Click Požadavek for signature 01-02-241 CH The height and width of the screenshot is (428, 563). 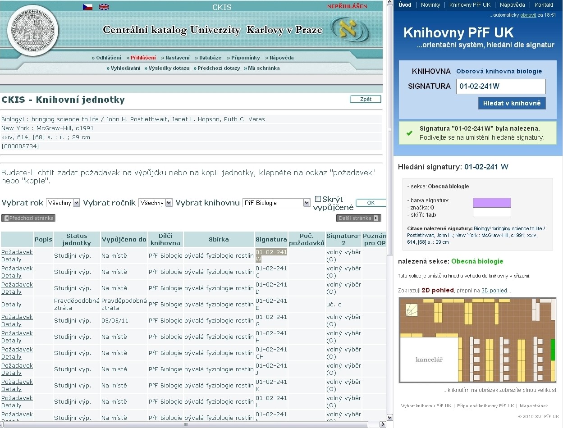(17, 350)
